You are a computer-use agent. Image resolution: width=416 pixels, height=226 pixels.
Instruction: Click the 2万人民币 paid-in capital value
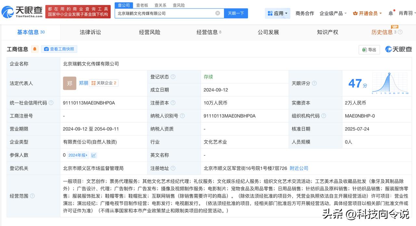356,103
